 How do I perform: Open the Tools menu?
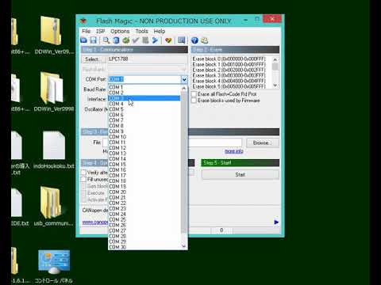point(142,31)
